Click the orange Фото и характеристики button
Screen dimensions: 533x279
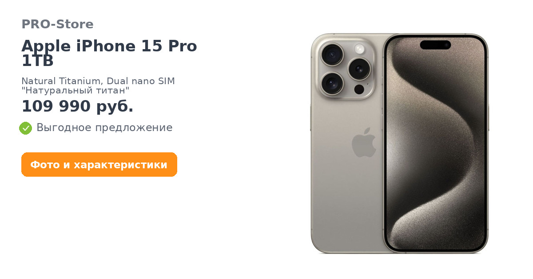point(99,165)
